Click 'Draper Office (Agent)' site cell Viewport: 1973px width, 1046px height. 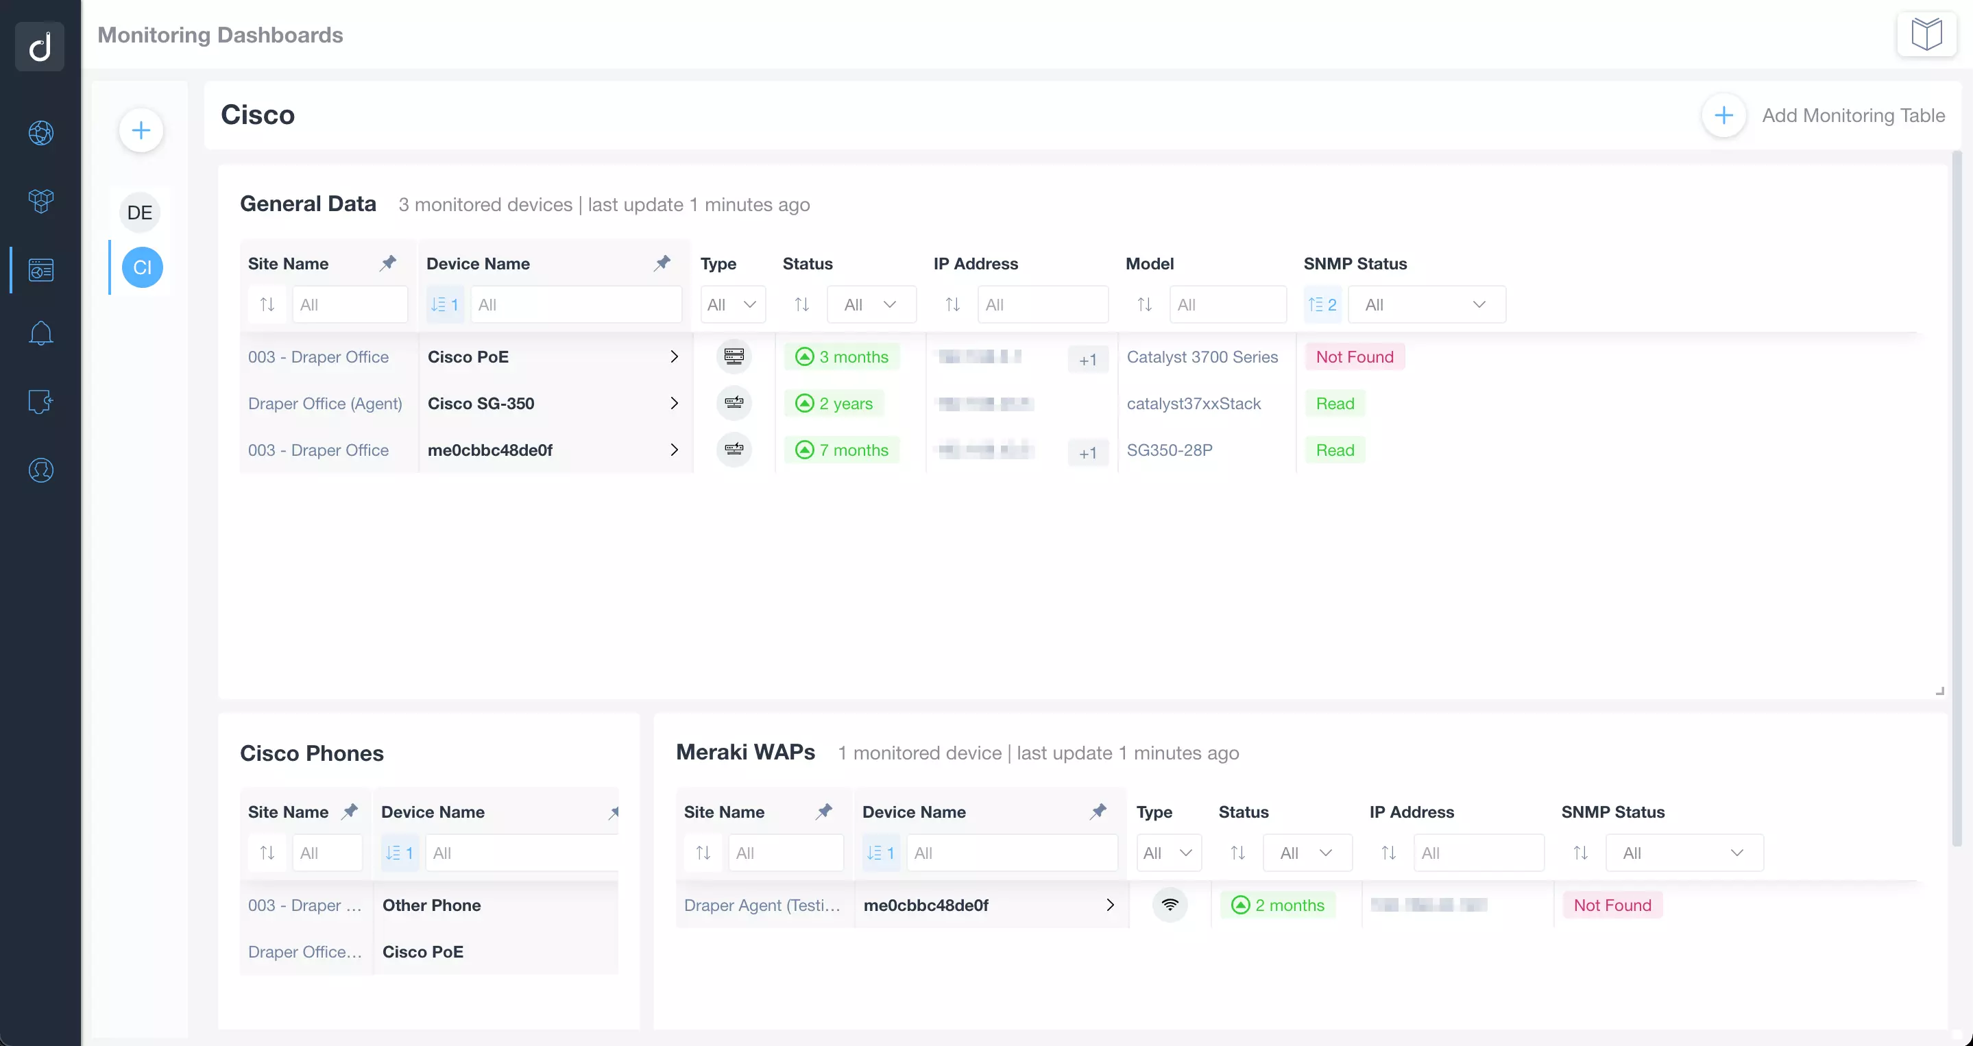[325, 404]
